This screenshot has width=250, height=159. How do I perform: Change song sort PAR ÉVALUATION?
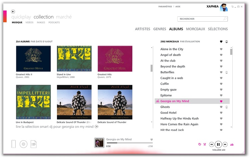click(190, 42)
